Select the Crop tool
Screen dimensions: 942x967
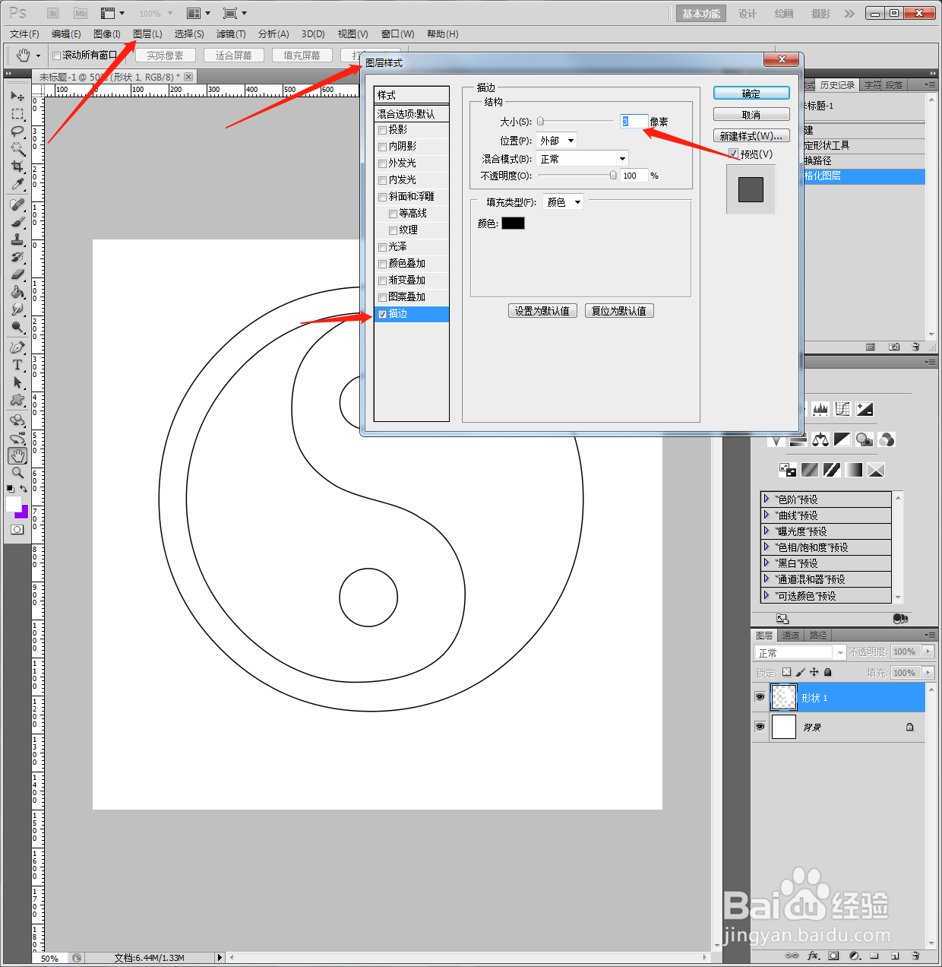pos(17,166)
